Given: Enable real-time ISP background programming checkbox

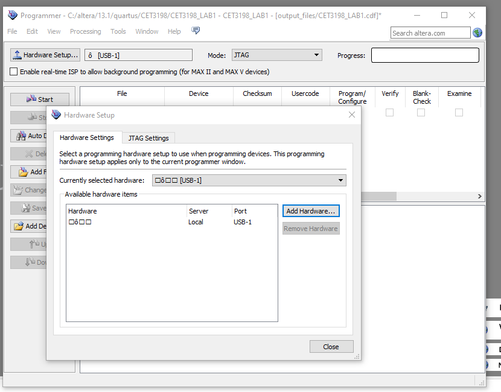Looking at the screenshot, I should (x=13, y=72).
